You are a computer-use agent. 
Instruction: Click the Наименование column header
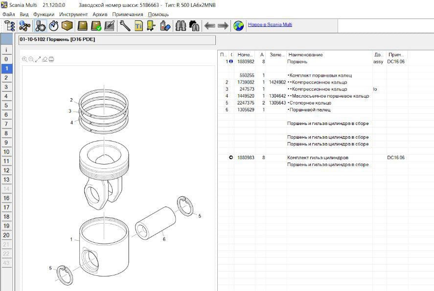305,55
